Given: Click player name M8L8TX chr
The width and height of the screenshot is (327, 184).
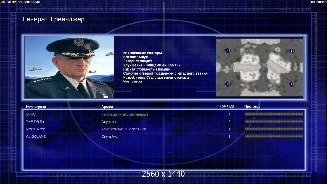Looking at the screenshot, I should coord(36,129).
